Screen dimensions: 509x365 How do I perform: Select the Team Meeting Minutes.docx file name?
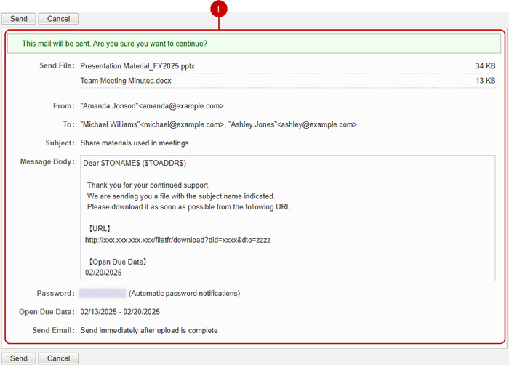point(126,81)
